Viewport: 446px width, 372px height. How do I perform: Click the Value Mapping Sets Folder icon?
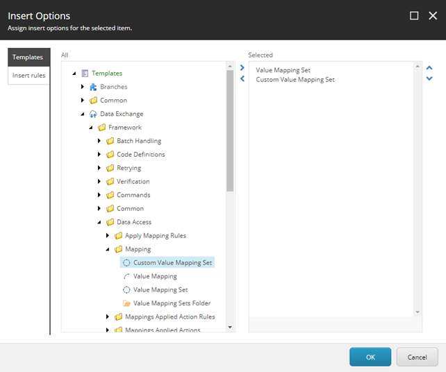[x=126, y=303]
